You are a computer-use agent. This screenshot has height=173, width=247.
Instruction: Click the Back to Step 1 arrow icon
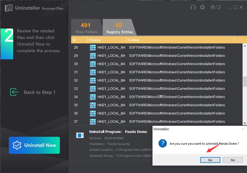pyautogui.click(x=14, y=92)
